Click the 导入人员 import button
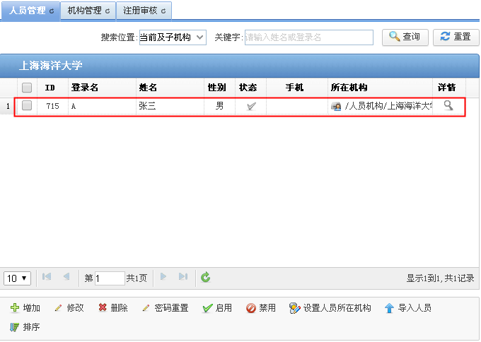The width and height of the screenshot is (481, 342). pos(407,308)
